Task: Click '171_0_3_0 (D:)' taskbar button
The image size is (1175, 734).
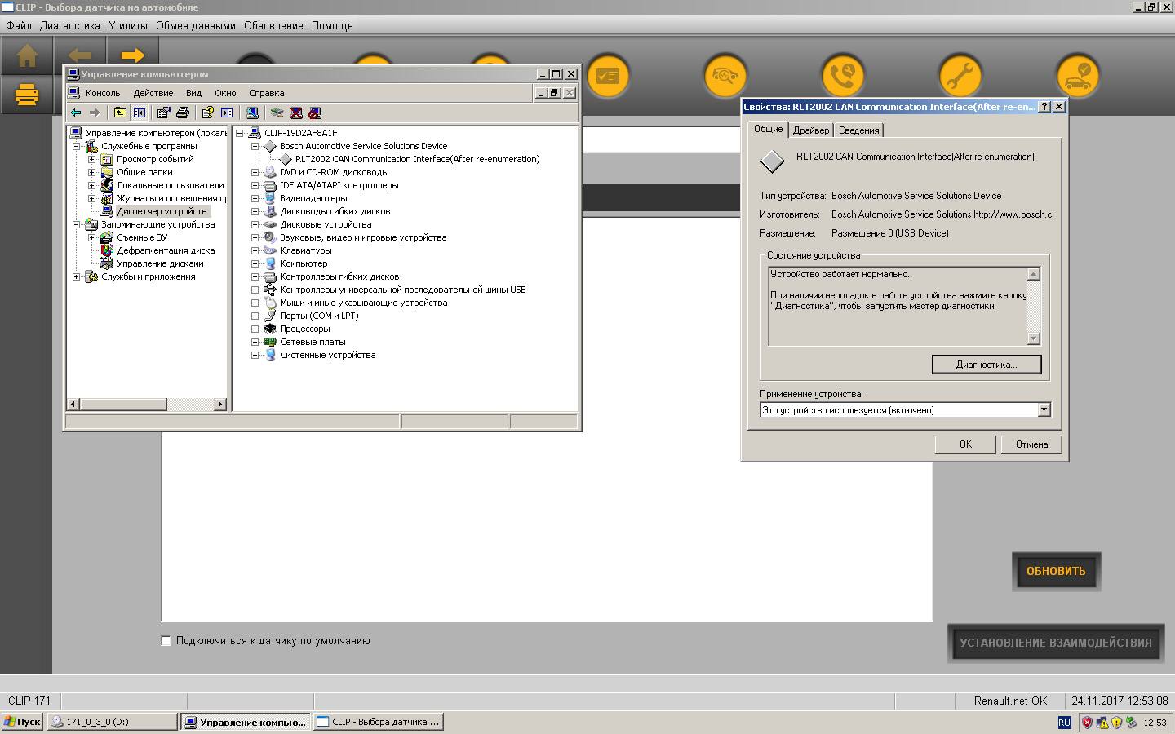Action: [x=112, y=722]
